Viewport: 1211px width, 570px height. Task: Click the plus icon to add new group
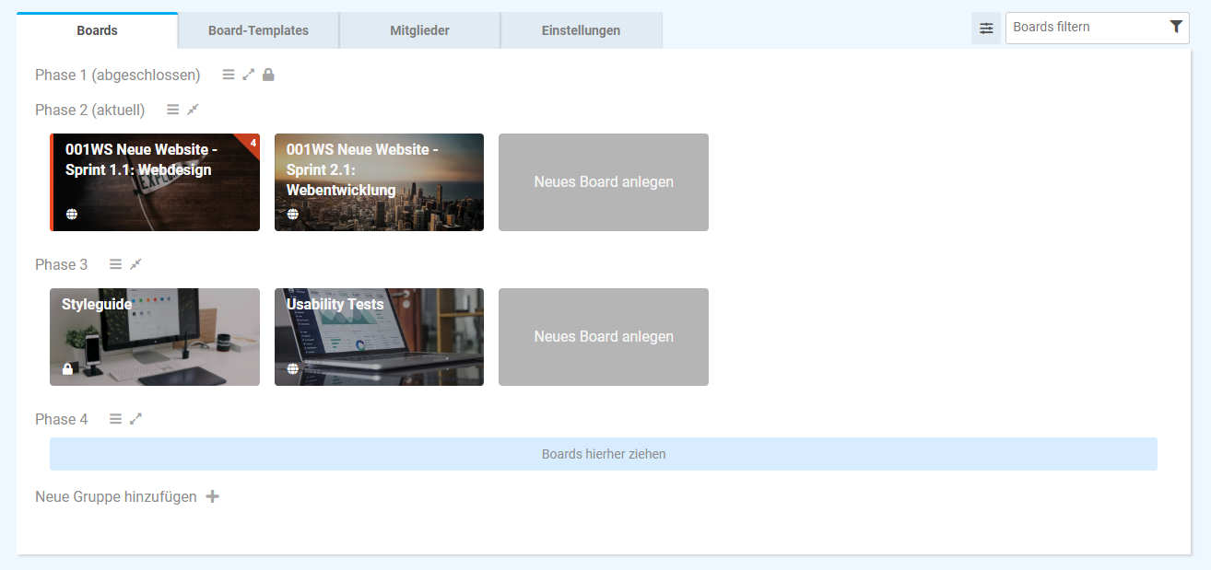coord(212,496)
